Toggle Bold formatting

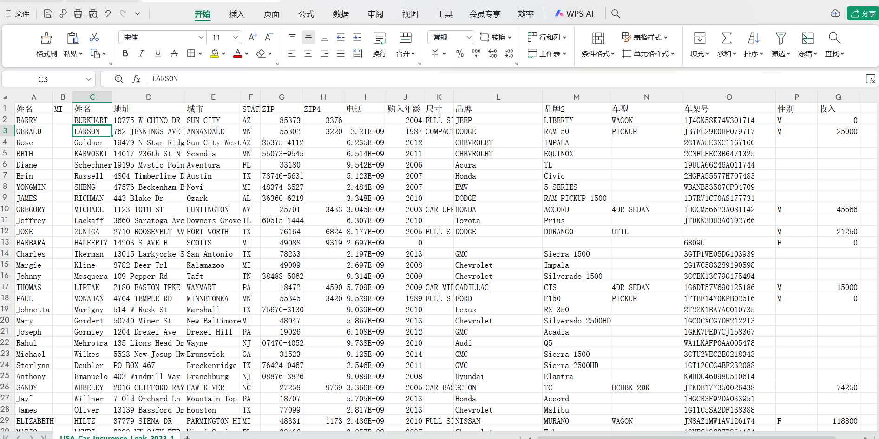[x=125, y=53]
